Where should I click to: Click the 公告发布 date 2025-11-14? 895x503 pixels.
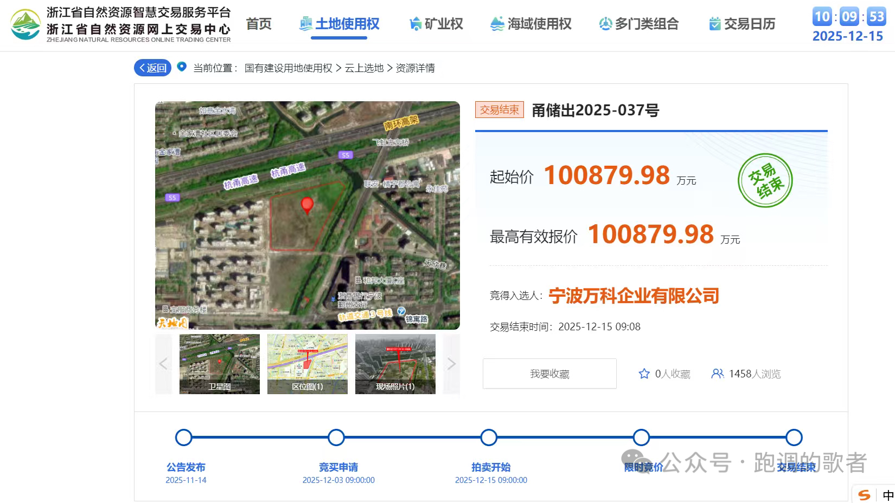tap(186, 480)
